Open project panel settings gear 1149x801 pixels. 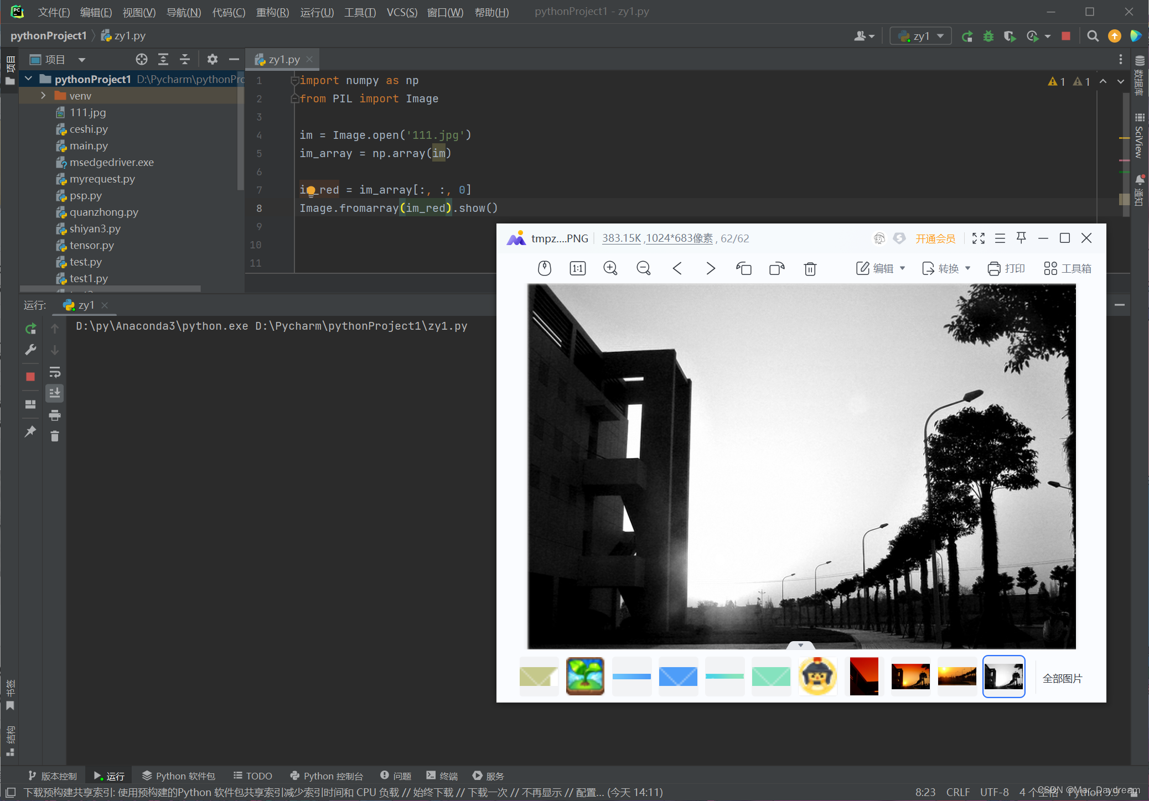(213, 59)
